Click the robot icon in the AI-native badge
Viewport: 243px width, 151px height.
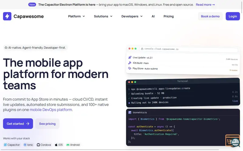(6, 48)
